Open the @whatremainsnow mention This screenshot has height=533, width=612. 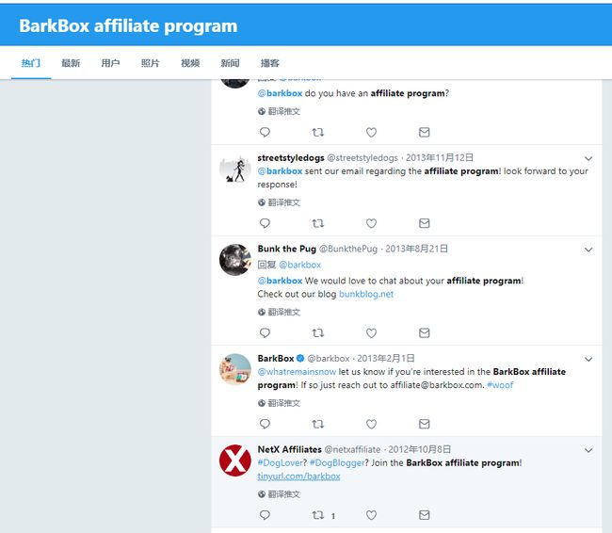pyautogui.click(x=297, y=372)
